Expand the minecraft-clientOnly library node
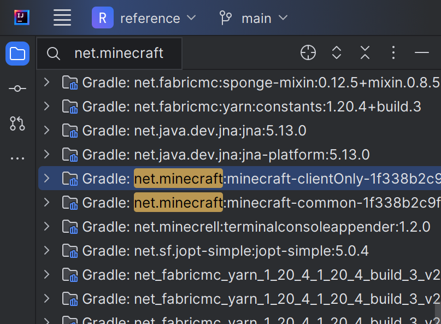 click(47, 179)
